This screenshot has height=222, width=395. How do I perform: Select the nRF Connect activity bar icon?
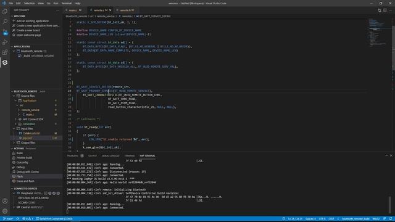tap(5, 62)
